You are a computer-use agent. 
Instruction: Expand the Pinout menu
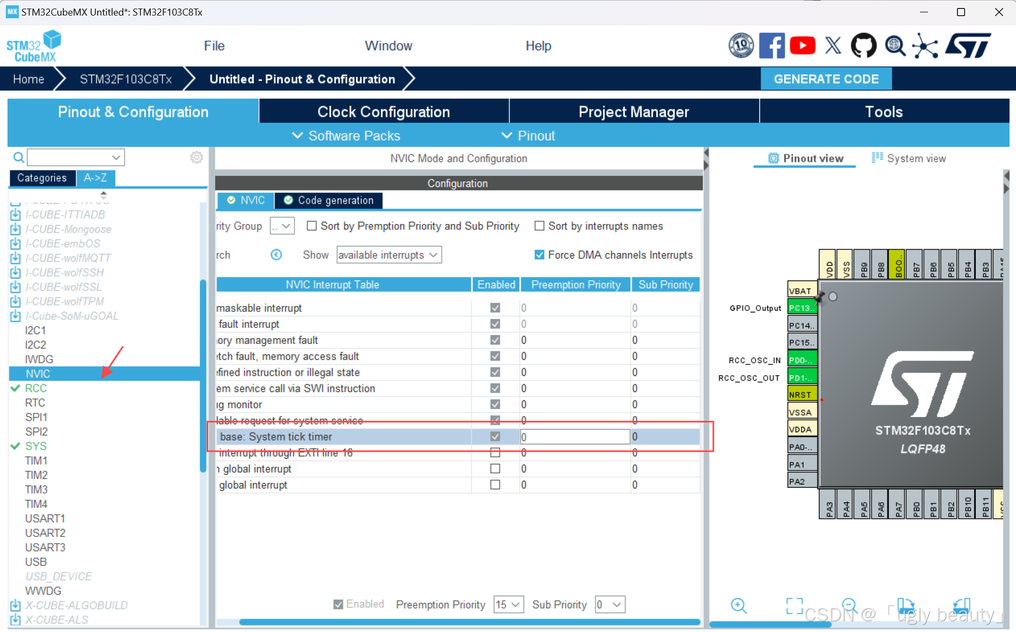[x=528, y=136]
